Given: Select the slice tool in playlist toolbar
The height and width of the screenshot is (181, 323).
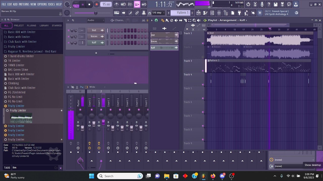Looking at the screenshot, I should 185,20.
